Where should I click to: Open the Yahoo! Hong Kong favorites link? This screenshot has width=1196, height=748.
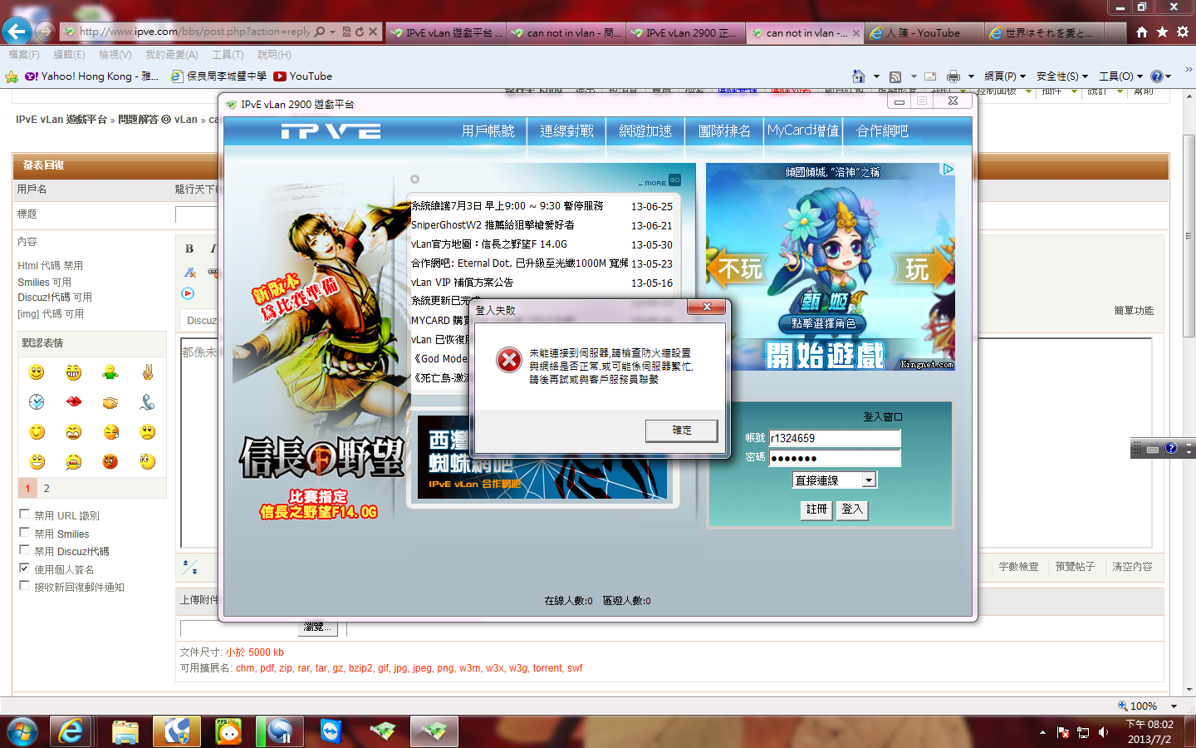click(x=91, y=76)
